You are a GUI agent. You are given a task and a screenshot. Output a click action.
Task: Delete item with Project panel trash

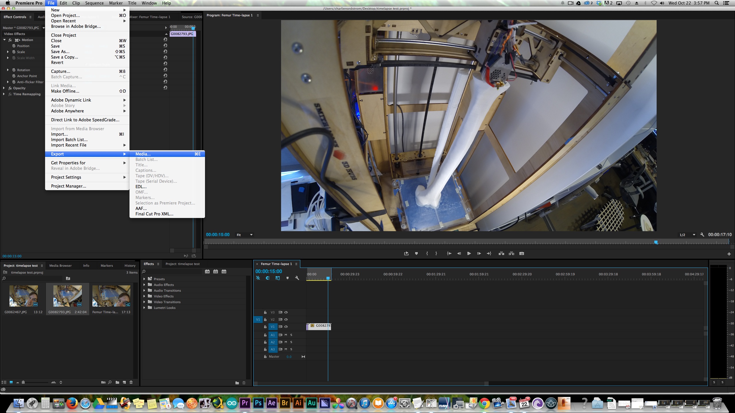[131, 382]
